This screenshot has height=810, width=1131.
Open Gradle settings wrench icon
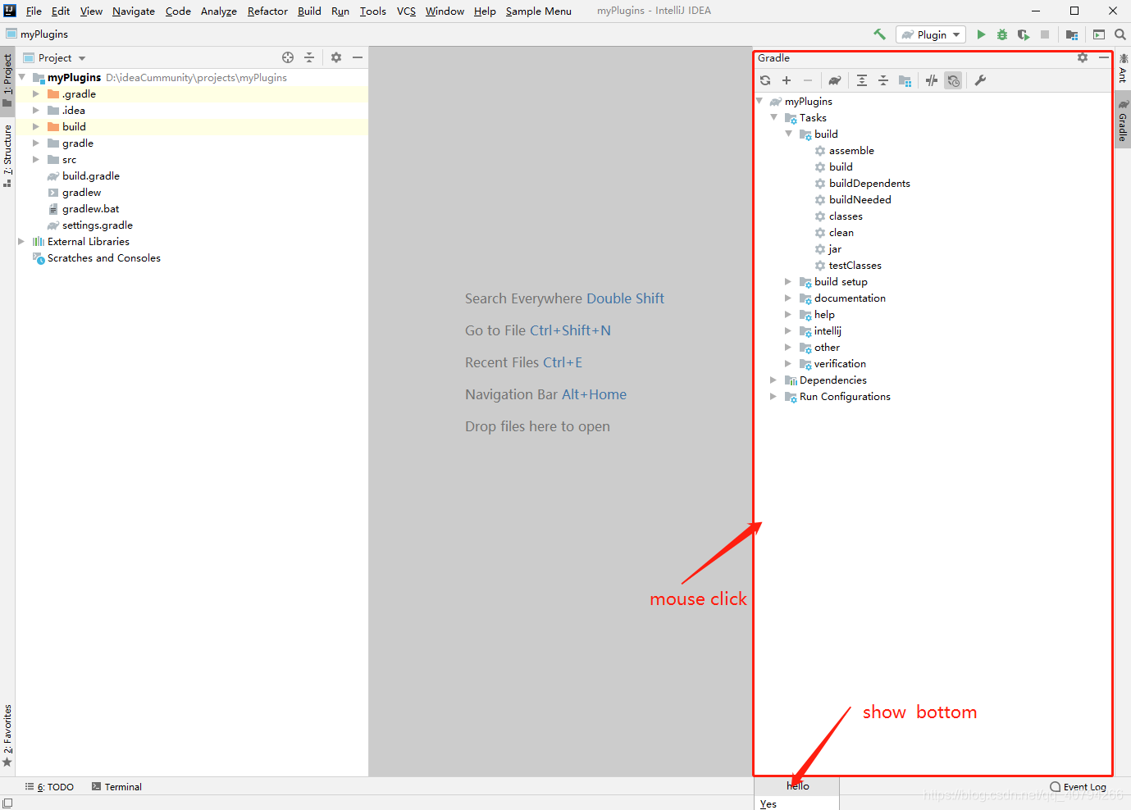tap(980, 80)
